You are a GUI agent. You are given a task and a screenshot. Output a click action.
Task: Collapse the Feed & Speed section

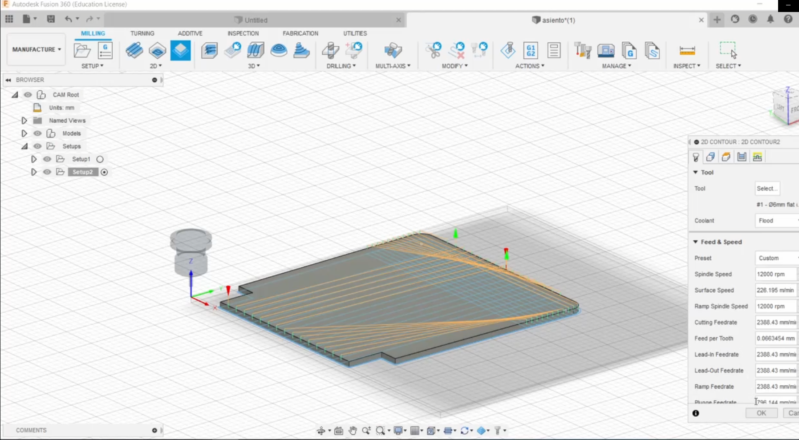(x=696, y=242)
